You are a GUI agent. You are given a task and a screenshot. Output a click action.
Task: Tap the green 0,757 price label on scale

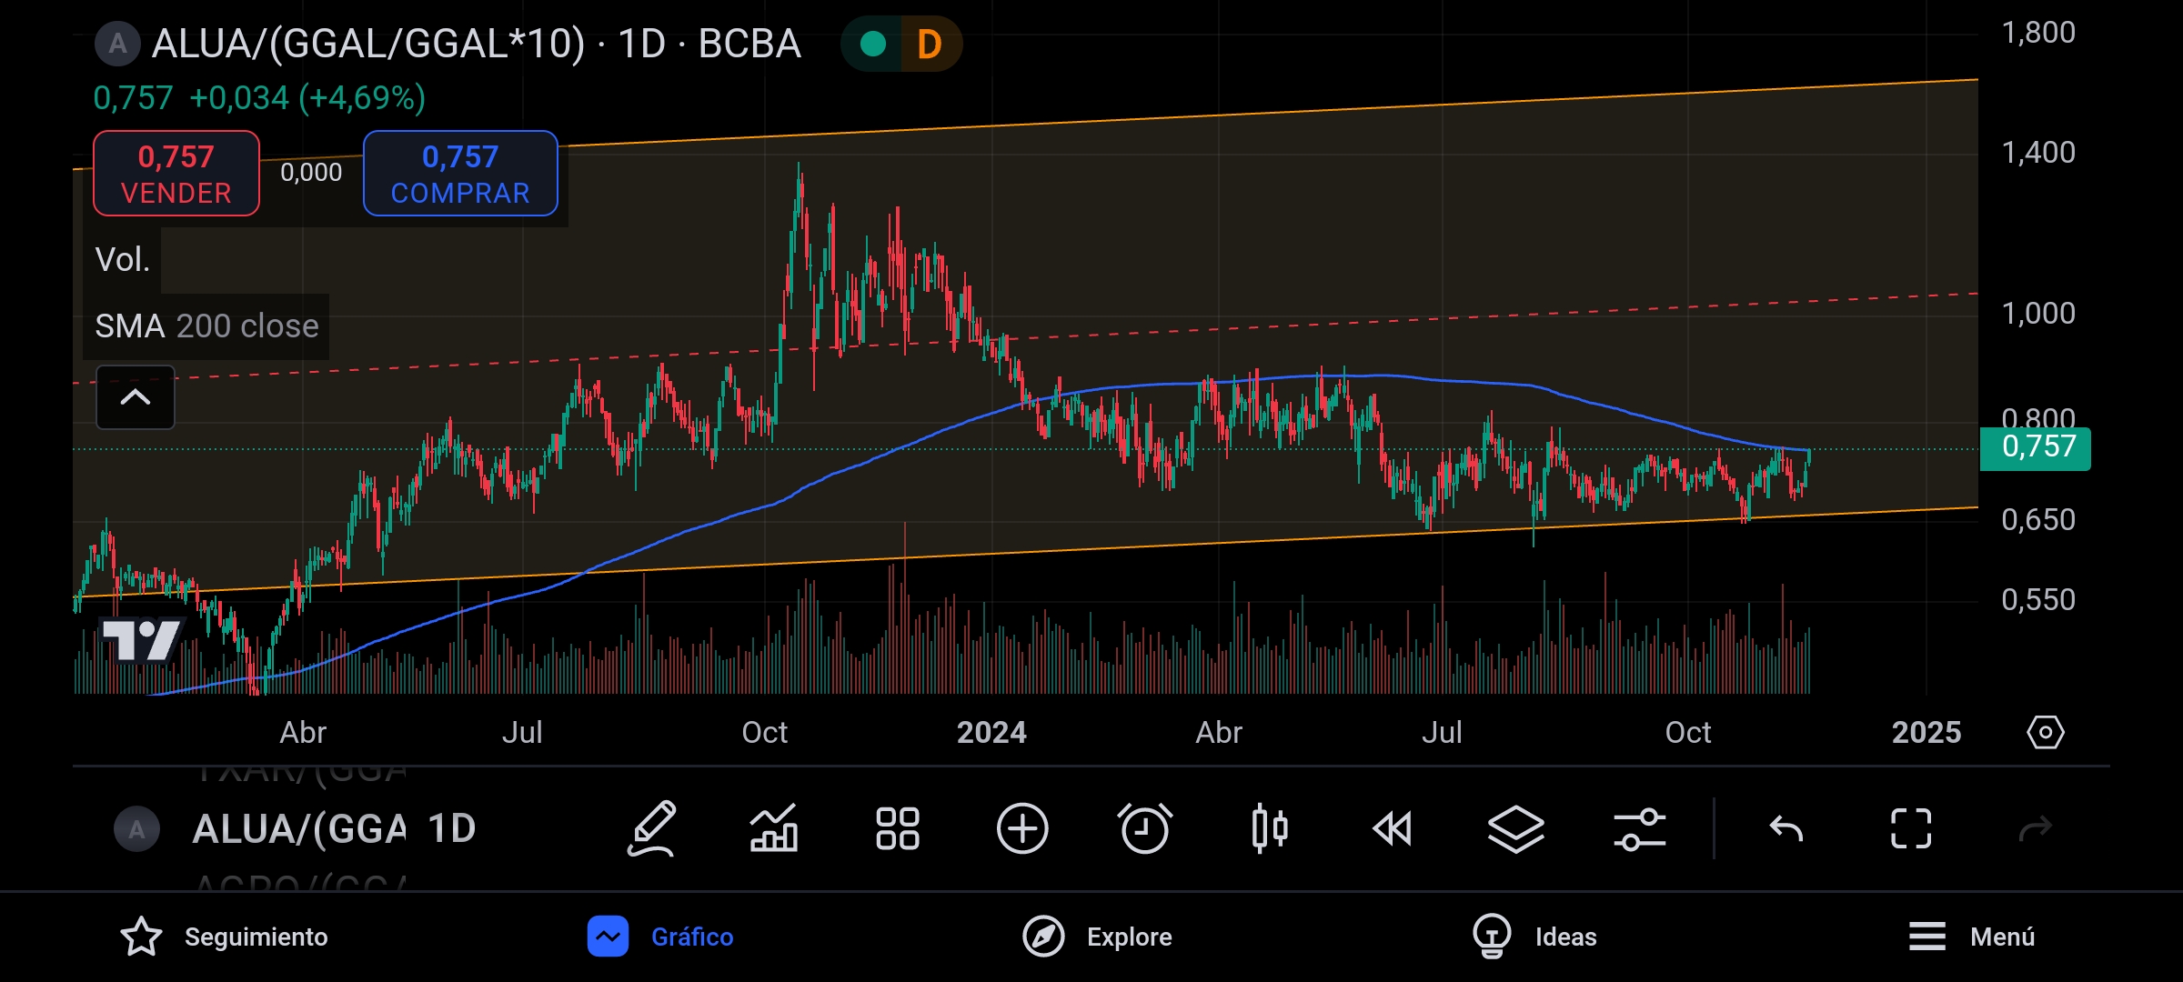tap(2036, 447)
